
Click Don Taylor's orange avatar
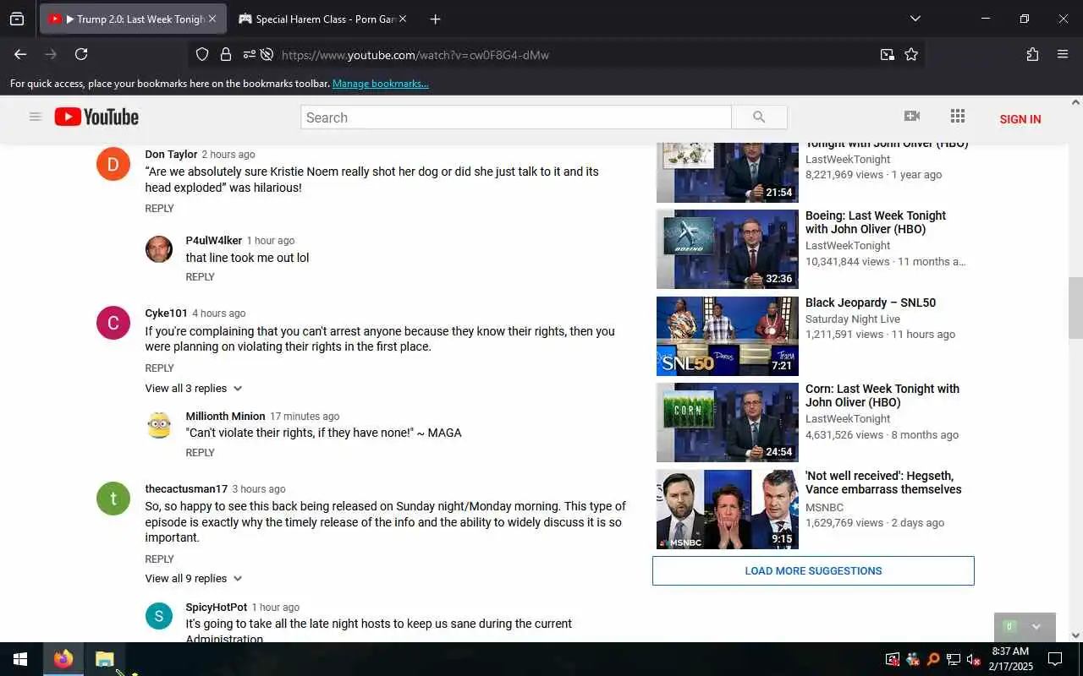pyautogui.click(x=113, y=164)
